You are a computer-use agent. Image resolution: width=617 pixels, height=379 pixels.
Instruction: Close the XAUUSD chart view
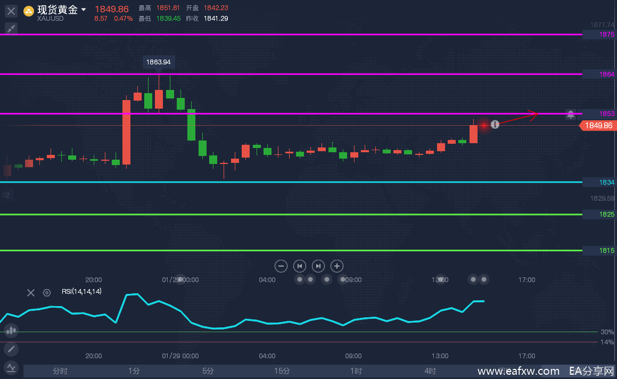[11, 11]
